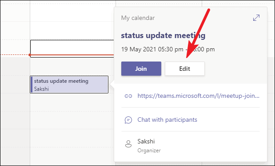
Task: Open Chat with participants
Action: click(167, 120)
